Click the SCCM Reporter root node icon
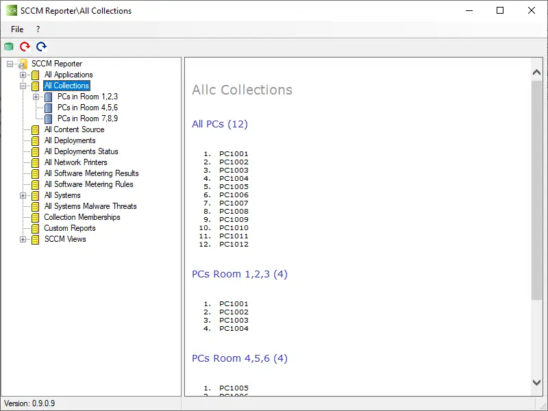548x411 pixels. click(x=23, y=64)
